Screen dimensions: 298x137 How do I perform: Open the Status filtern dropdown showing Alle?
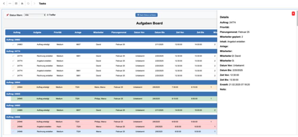35,15
